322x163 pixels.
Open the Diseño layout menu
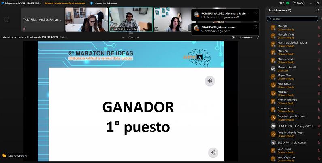[298, 3]
